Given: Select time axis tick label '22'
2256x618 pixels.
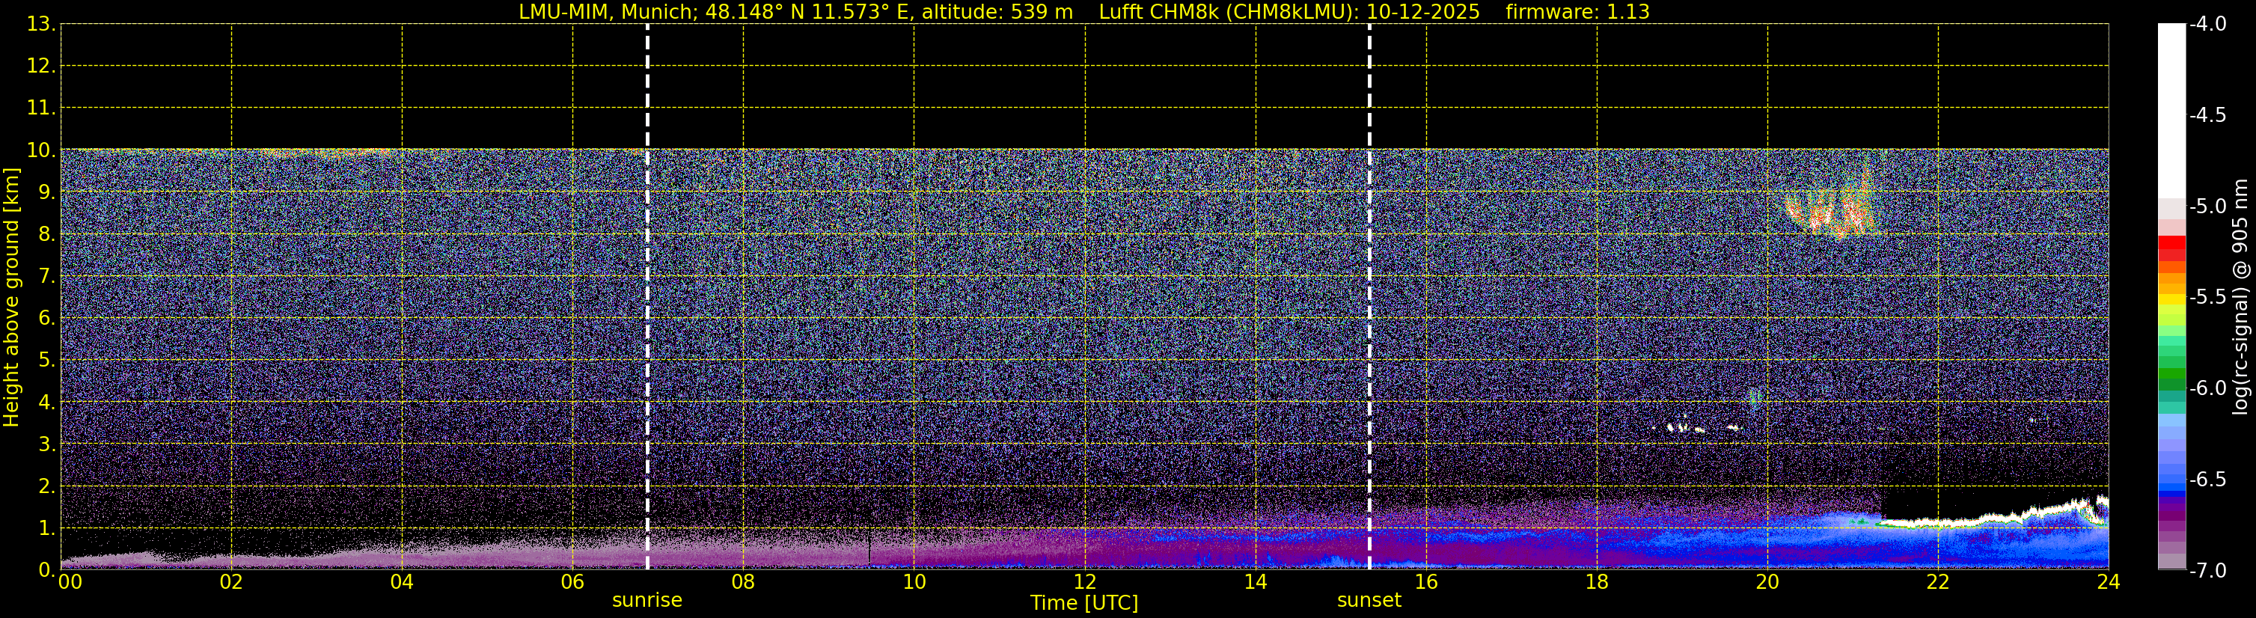Looking at the screenshot, I should (1938, 582).
